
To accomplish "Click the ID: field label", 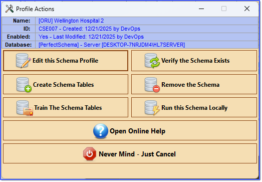I will click(x=27, y=29).
